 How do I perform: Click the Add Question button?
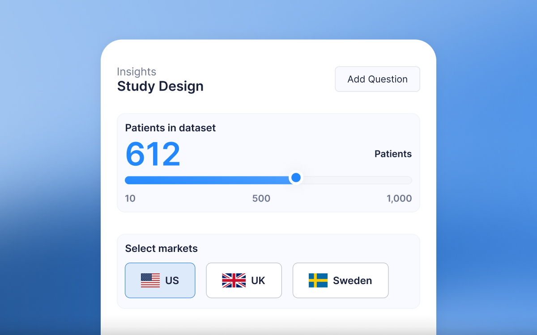click(x=377, y=79)
